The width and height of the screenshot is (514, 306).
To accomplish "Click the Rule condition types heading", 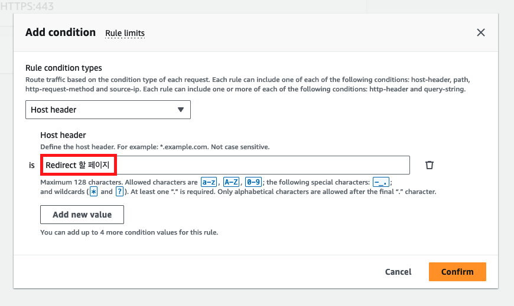I will coord(64,68).
